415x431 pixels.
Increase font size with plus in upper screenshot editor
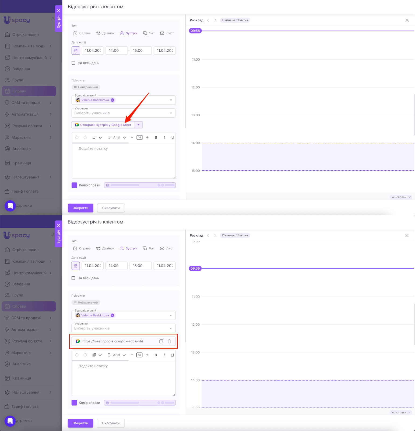point(147,137)
